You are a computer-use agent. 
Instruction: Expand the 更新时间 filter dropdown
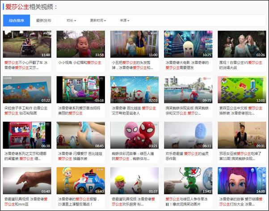click(x=98, y=20)
